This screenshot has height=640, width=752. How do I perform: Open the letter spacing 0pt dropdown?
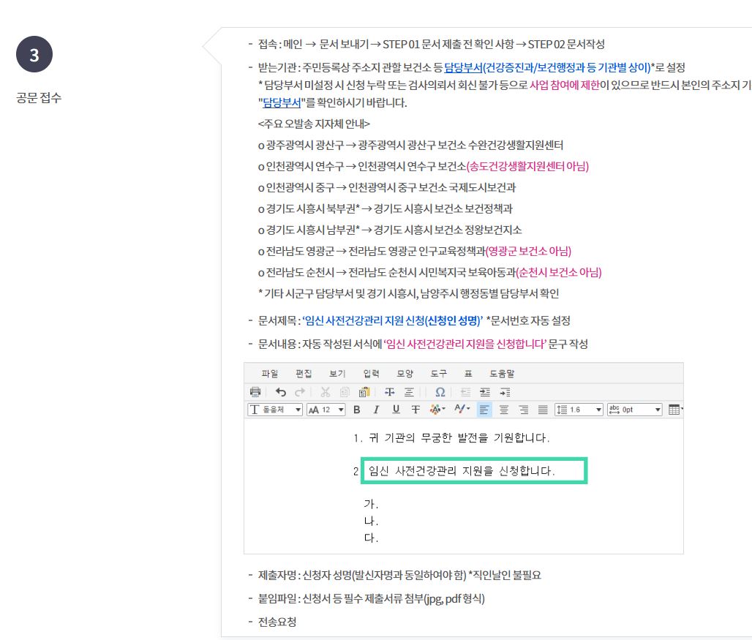click(634, 409)
